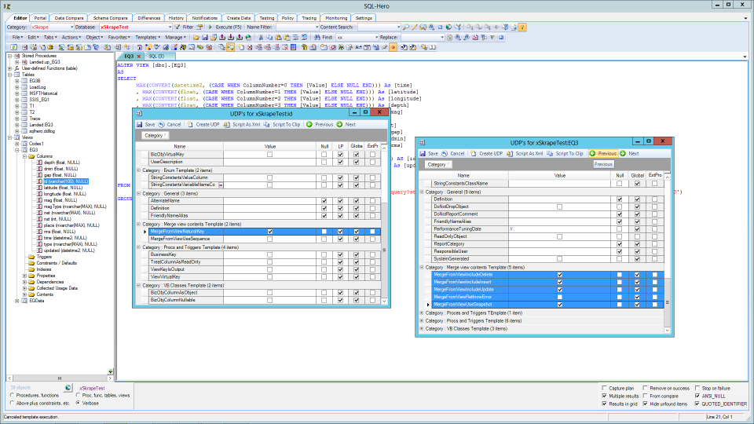The height and width of the screenshot is (424, 754).
Task: Uncheck MergeFromViewNaturalKey Value checkbox
Action: (x=269, y=231)
